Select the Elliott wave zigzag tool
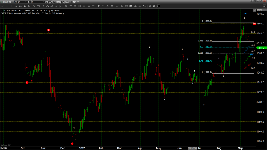The image size is (267, 150). tap(16, 6)
